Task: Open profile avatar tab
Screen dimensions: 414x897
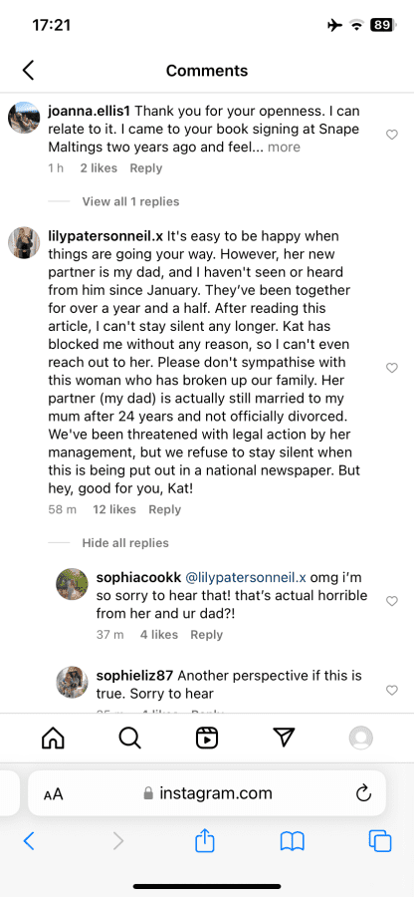Action: pos(361,738)
